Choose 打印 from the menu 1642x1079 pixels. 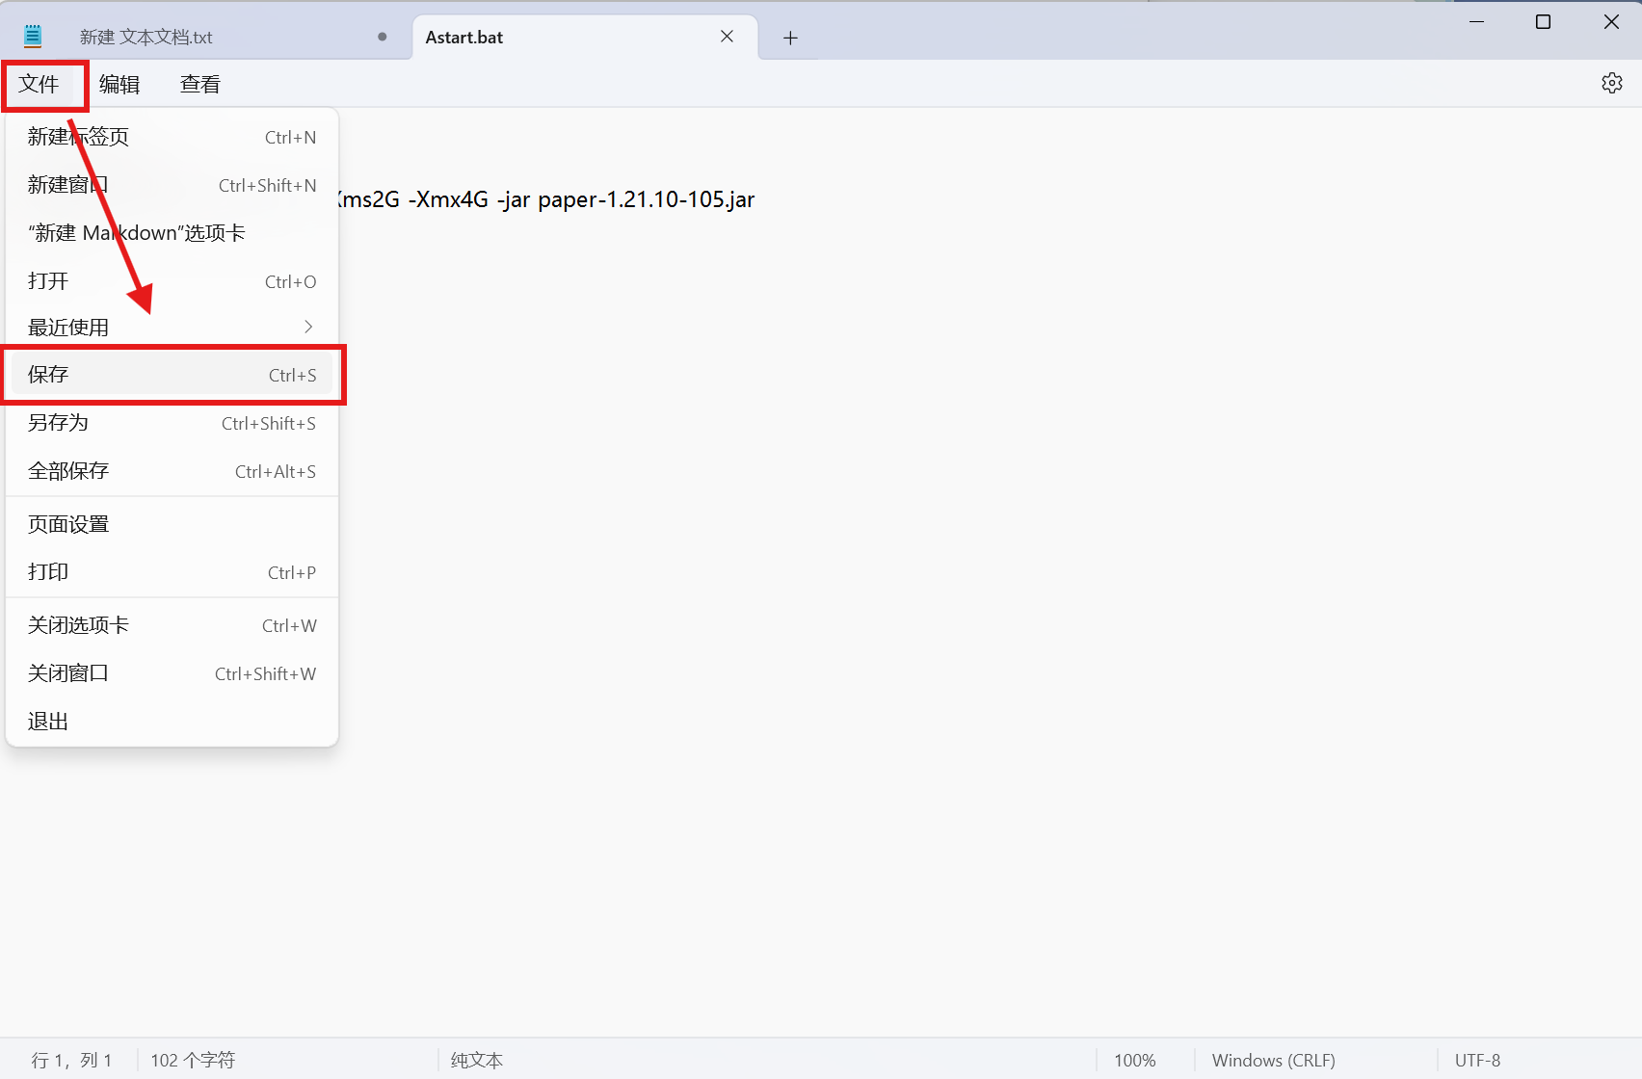pyautogui.click(x=172, y=572)
